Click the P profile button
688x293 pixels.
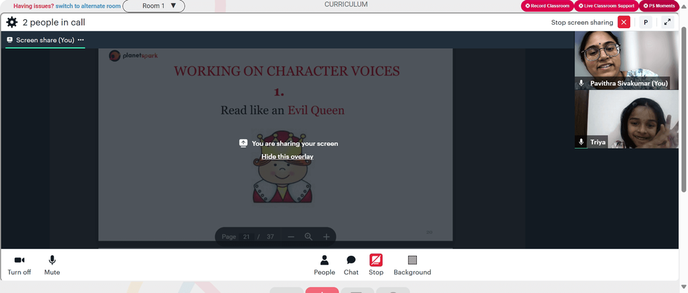(x=645, y=22)
